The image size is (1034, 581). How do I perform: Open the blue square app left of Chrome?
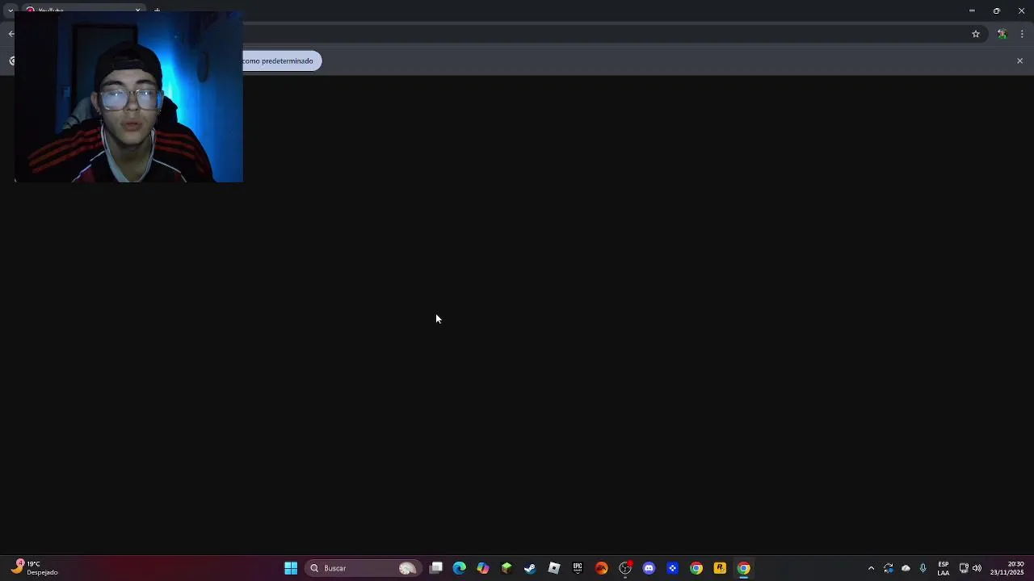672,568
